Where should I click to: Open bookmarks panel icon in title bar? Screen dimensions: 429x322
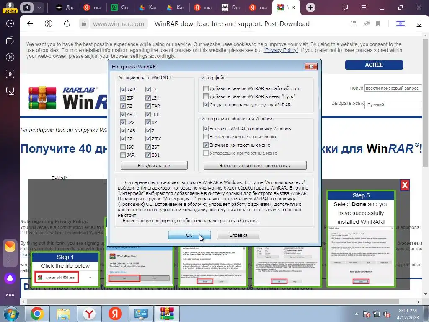(345, 8)
